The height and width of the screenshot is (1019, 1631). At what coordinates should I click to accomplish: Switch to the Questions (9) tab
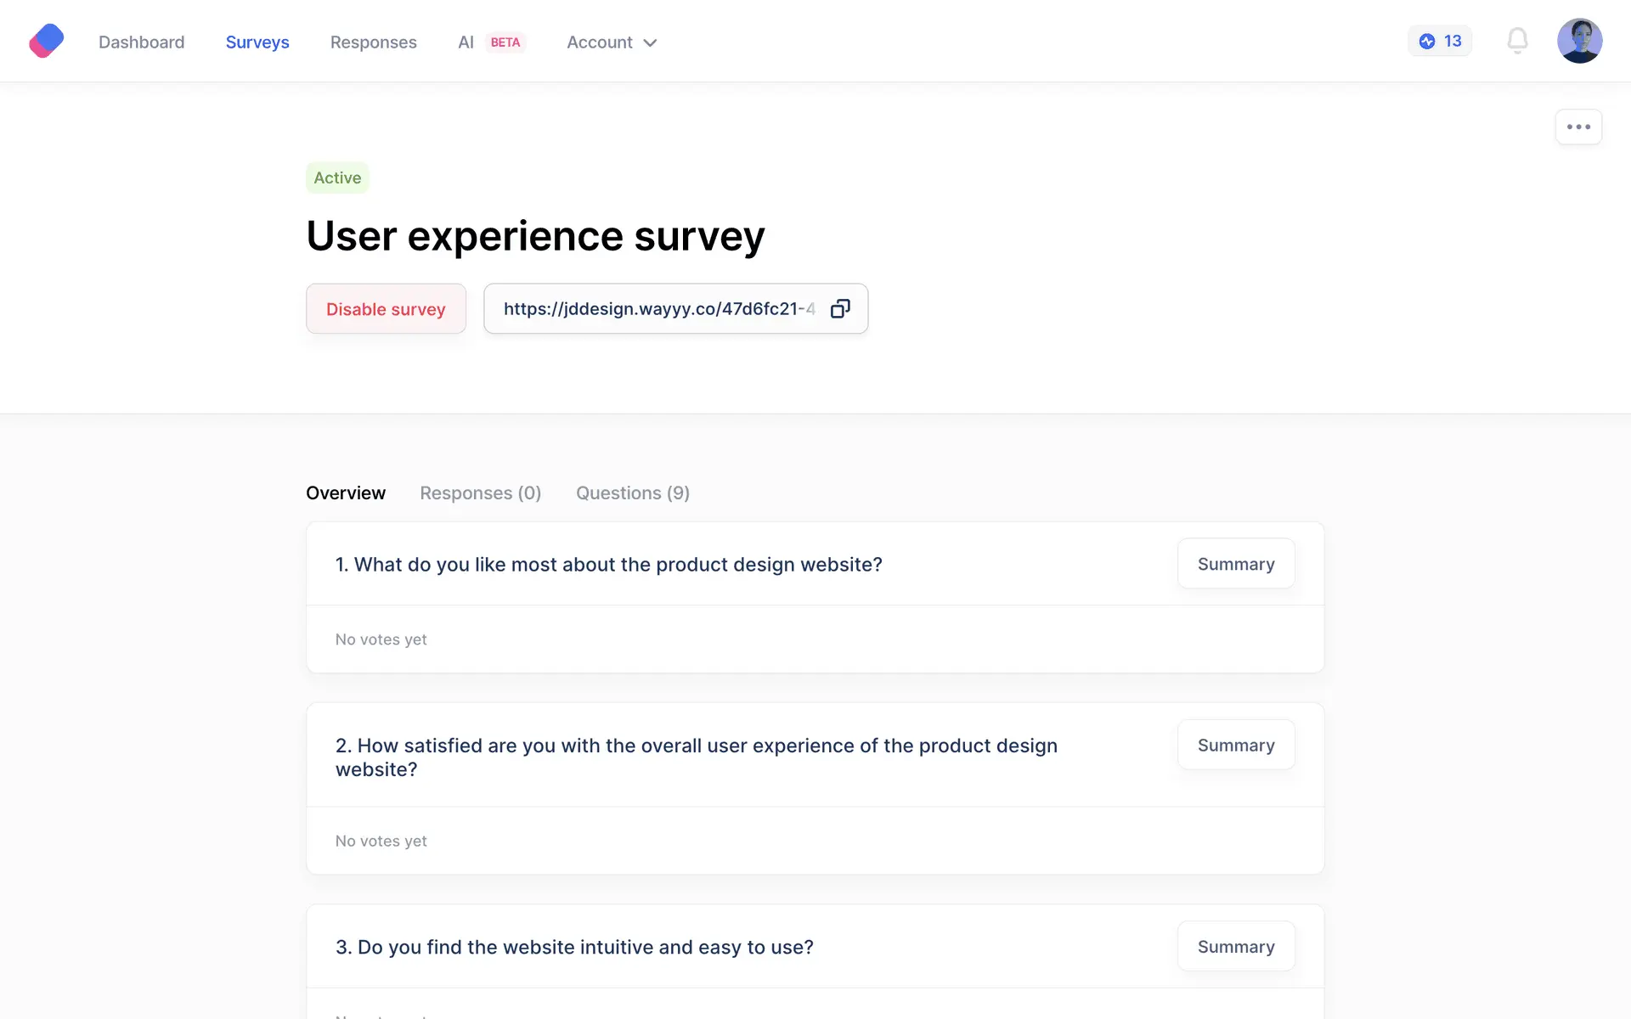632,493
